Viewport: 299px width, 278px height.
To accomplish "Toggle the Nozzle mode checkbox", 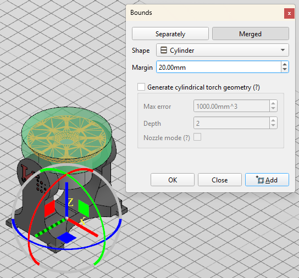I will click(x=197, y=137).
